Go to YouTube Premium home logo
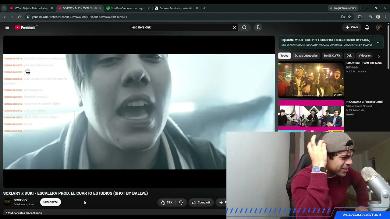This screenshot has width=390, height=219. click(25, 27)
